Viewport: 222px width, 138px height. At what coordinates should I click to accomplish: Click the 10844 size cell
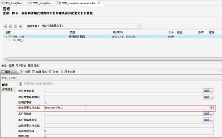(x=171, y=37)
